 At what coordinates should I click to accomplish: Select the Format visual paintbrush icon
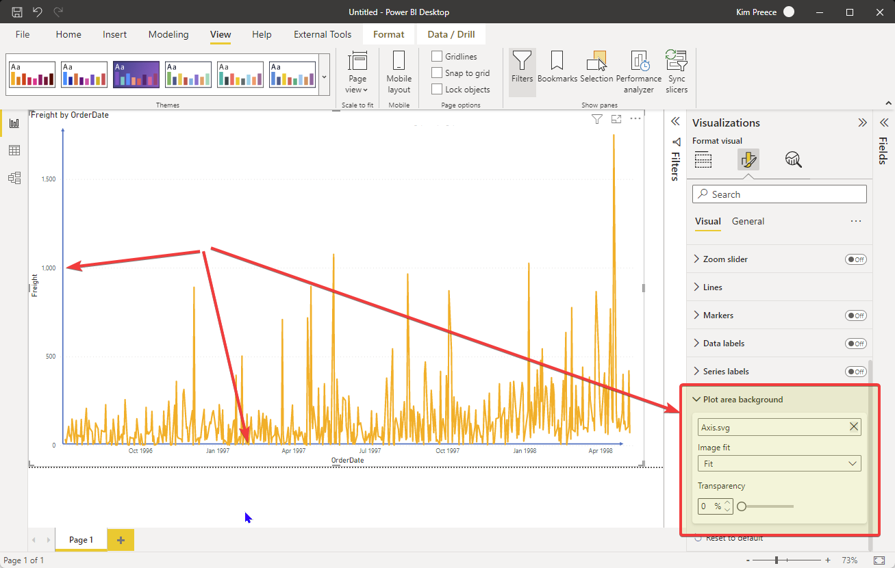click(x=748, y=160)
